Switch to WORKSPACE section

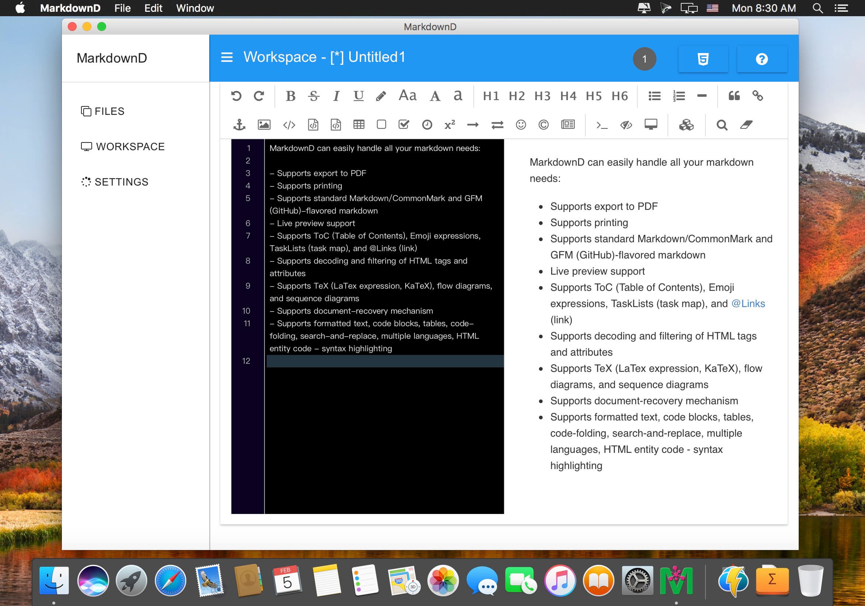[123, 147]
